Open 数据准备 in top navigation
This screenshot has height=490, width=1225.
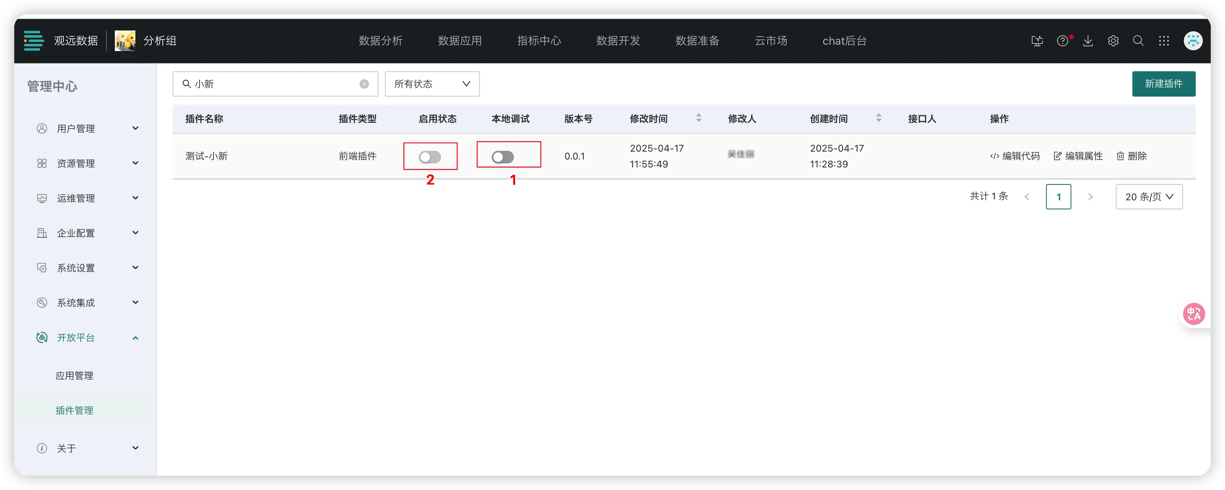pos(697,41)
